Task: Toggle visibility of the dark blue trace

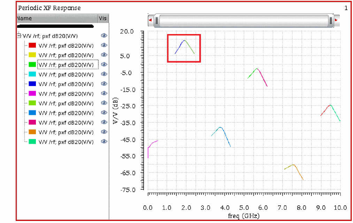Action: [x=104, y=84]
